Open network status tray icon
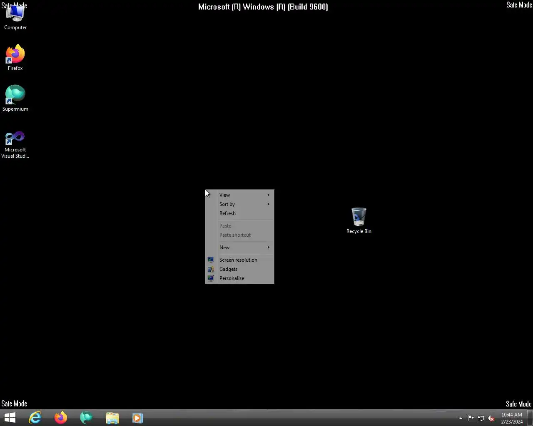This screenshot has height=426, width=533. (x=481, y=418)
